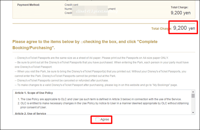Image resolution: width=200 pixels, height=130 pixels.
Task: Click the terms box scroll down arrow
Action: click(193, 113)
